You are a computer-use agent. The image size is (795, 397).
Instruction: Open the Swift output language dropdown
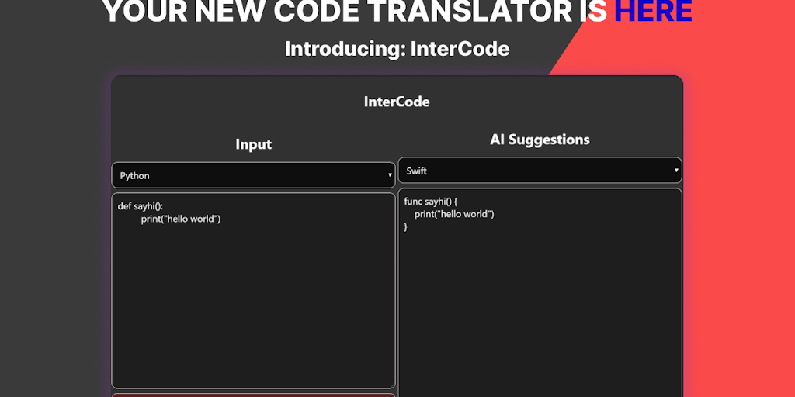[540, 171]
